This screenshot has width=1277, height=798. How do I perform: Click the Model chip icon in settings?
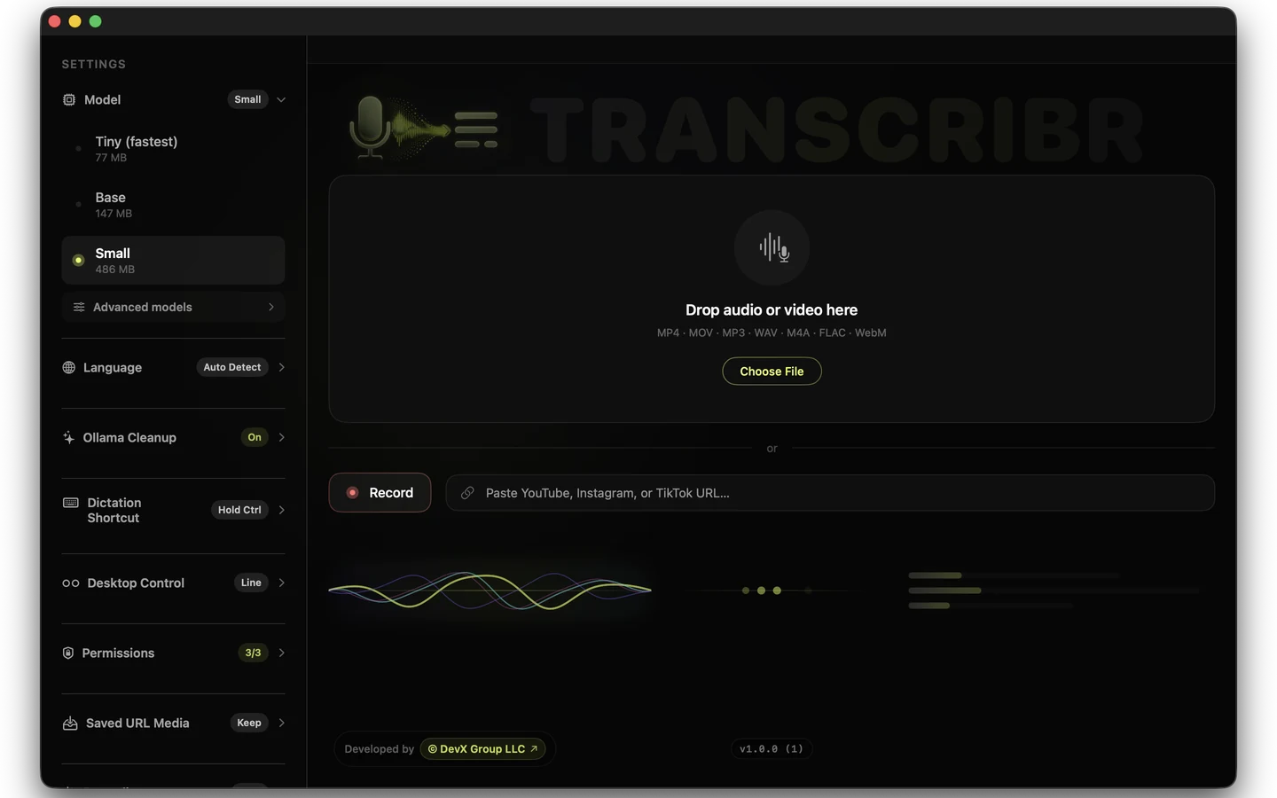69,99
